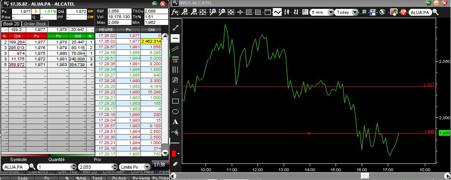This screenshot has height=180, width=451.
Task: Toggle horizontal grid lines icon
Action: (249, 12)
